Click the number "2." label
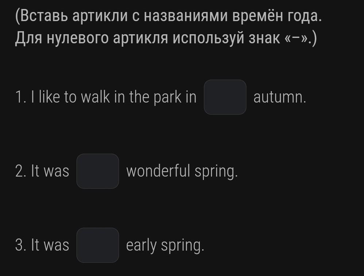The width and height of the screenshot is (364, 276). coord(20,171)
